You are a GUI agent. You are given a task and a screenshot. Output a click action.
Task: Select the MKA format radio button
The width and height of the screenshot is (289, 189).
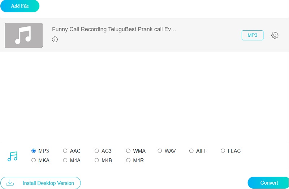pos(34,161)
